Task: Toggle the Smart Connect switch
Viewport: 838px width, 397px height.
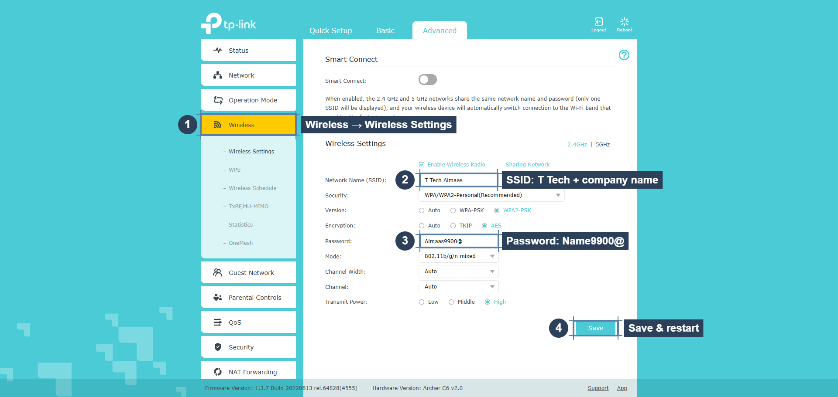Action: [428, 79]
